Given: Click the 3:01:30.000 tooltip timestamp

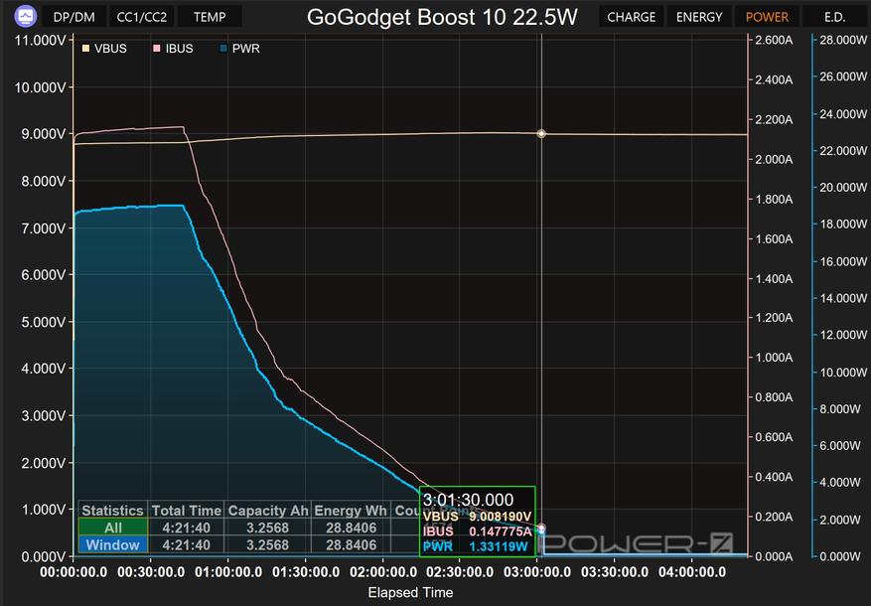Looking at the screenshot, I should [x=468, y=500].
